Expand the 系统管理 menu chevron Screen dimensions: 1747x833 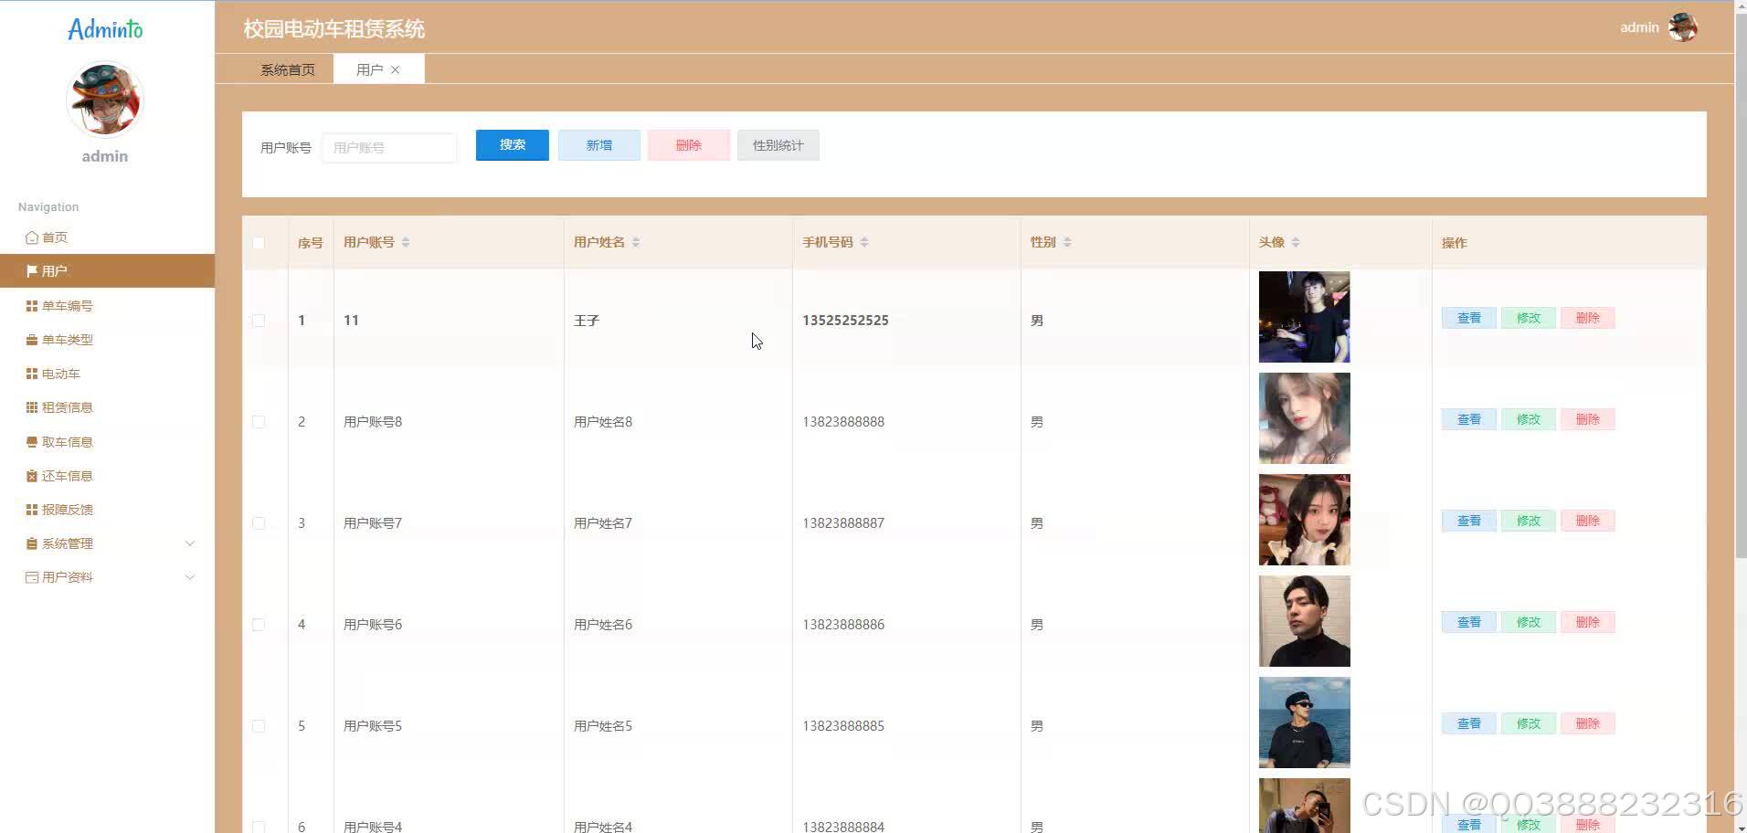click(x=190, y=543)
